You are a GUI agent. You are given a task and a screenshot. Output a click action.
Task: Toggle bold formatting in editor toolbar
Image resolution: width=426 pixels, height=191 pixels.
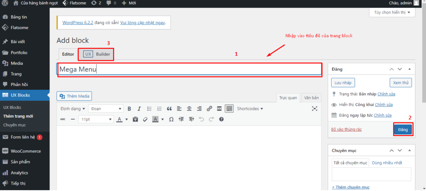pos(129,109)
